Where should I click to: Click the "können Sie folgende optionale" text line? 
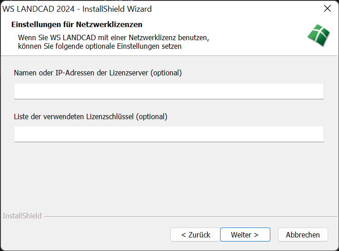tap(99, 46)
